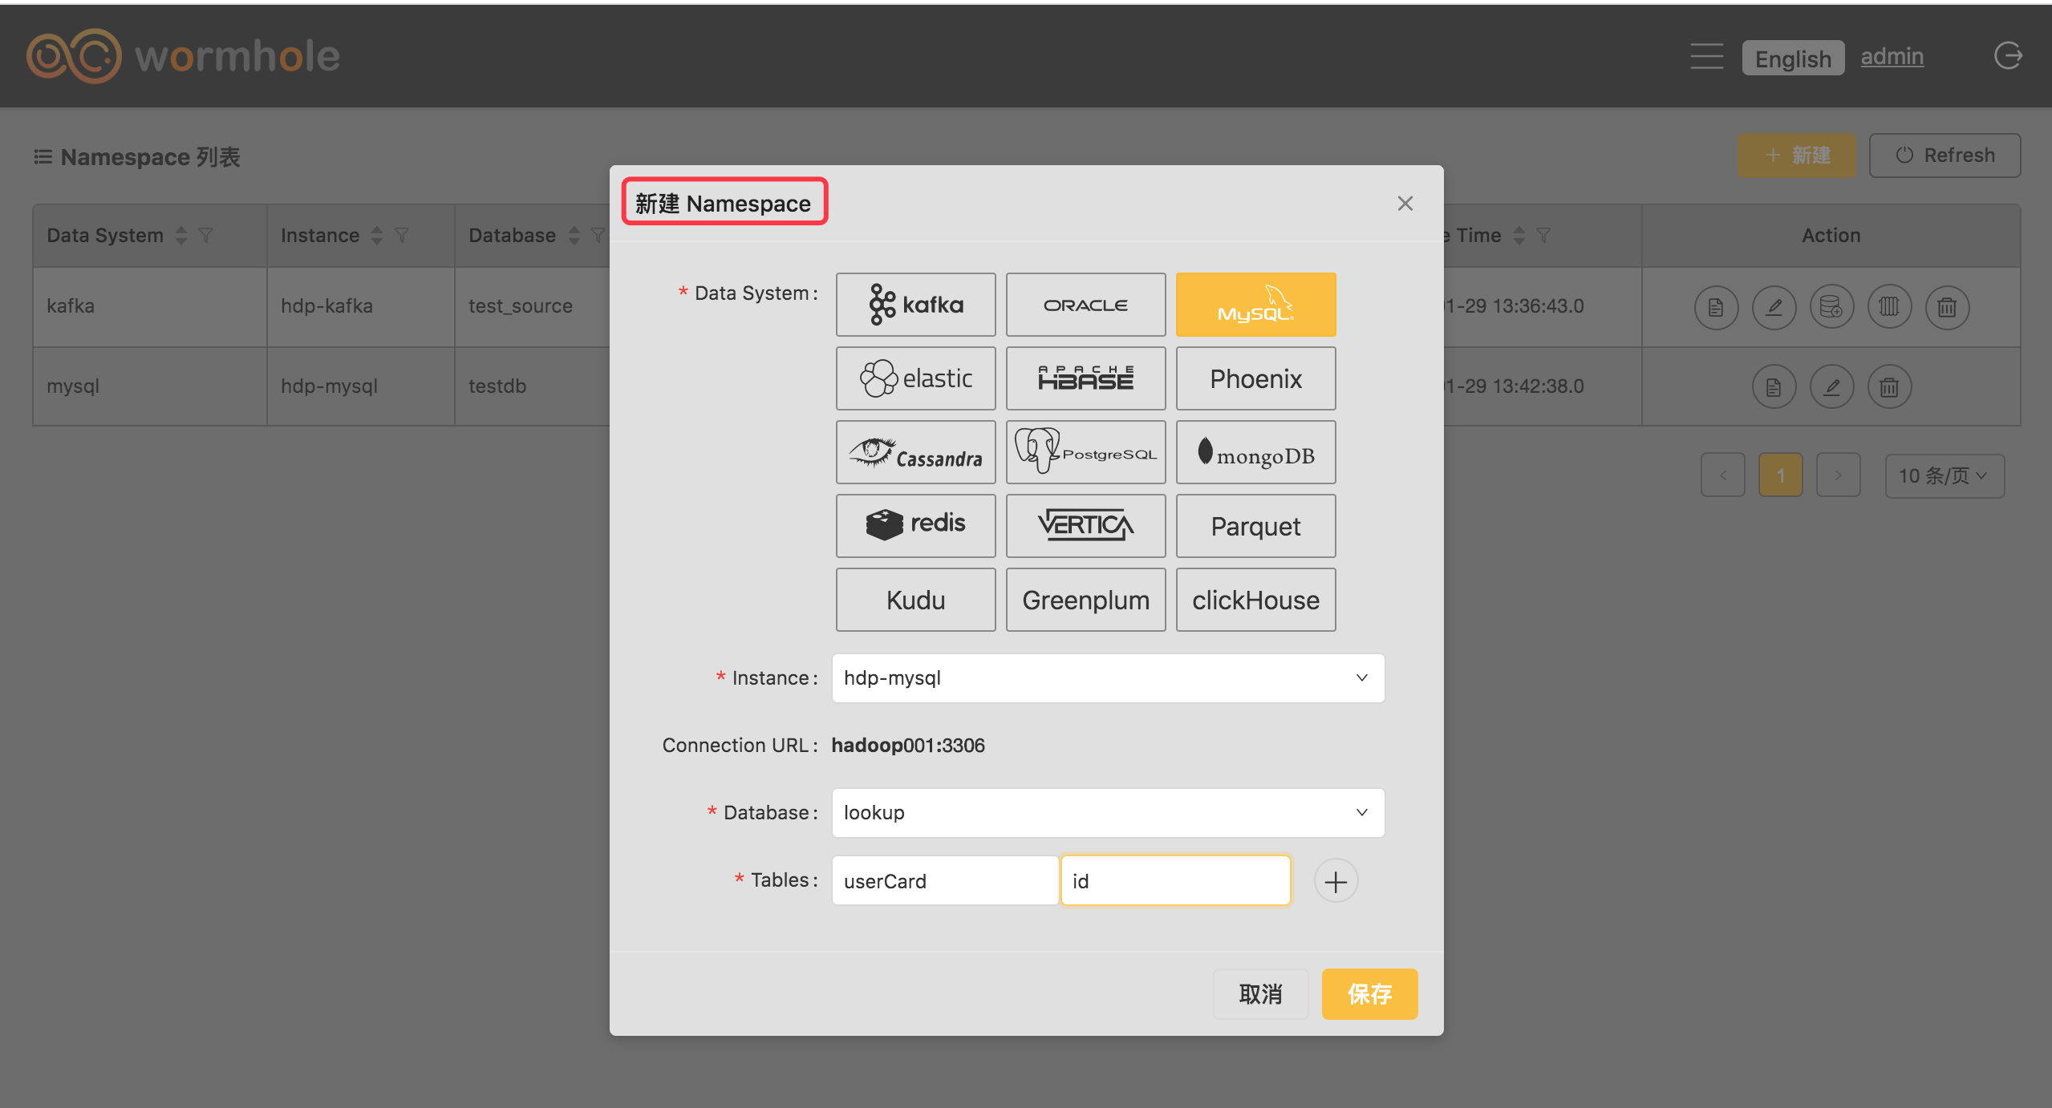Image resolution: width=2052 pixels, height=1108 pixels.
Task: Select the mongoDB data system option
Action: [1255, 453]
